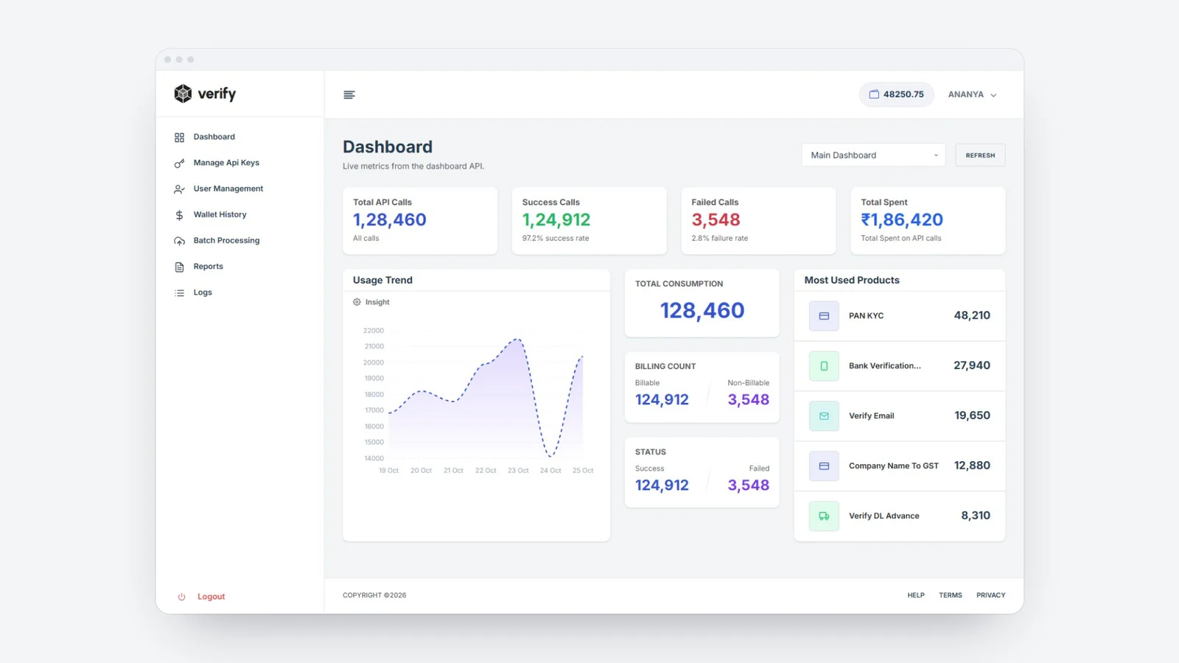The image size is (1179, 663).
Task: Click the dollar icon beside Wallet History
Action: click(x=179, y=215)
